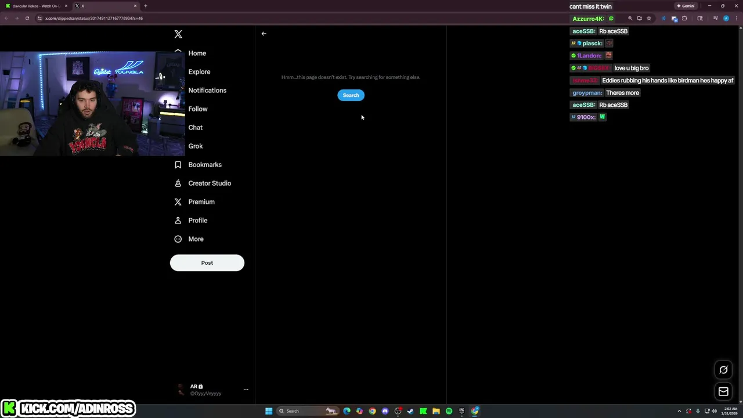
Task: Click the X logo above the sidebar
Action: tap(178, 34)
